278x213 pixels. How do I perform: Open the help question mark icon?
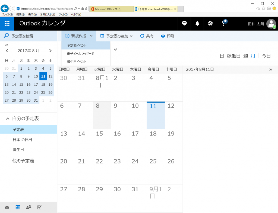point(223,23)
